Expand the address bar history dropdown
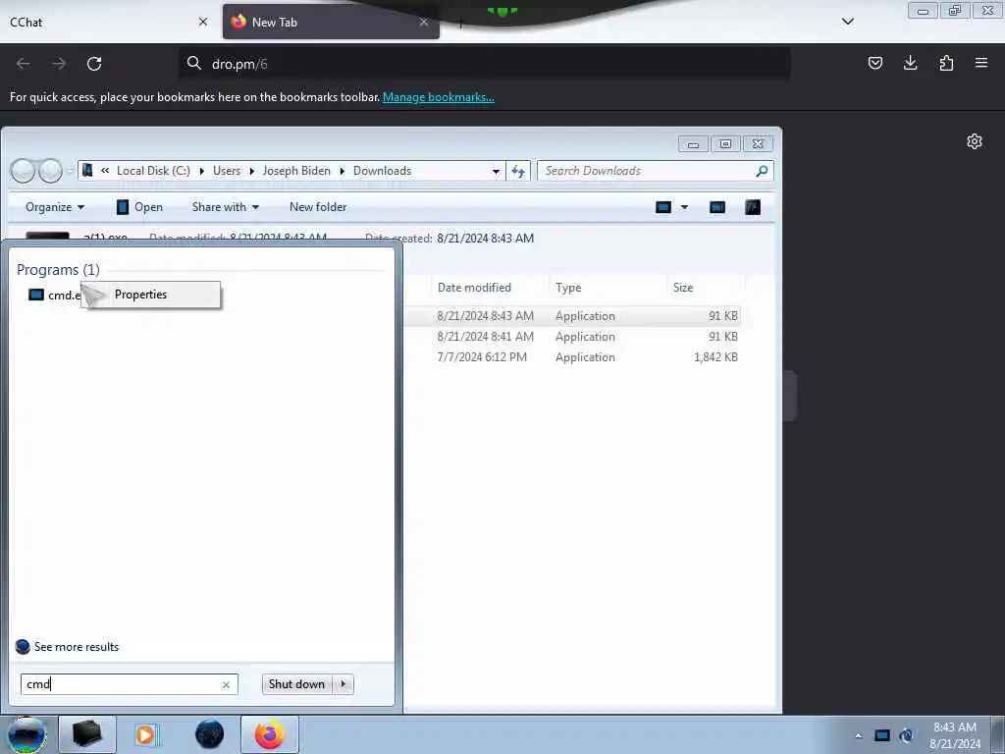The height and width of the screenshot is (754, 1005). (x=496, y=171)
